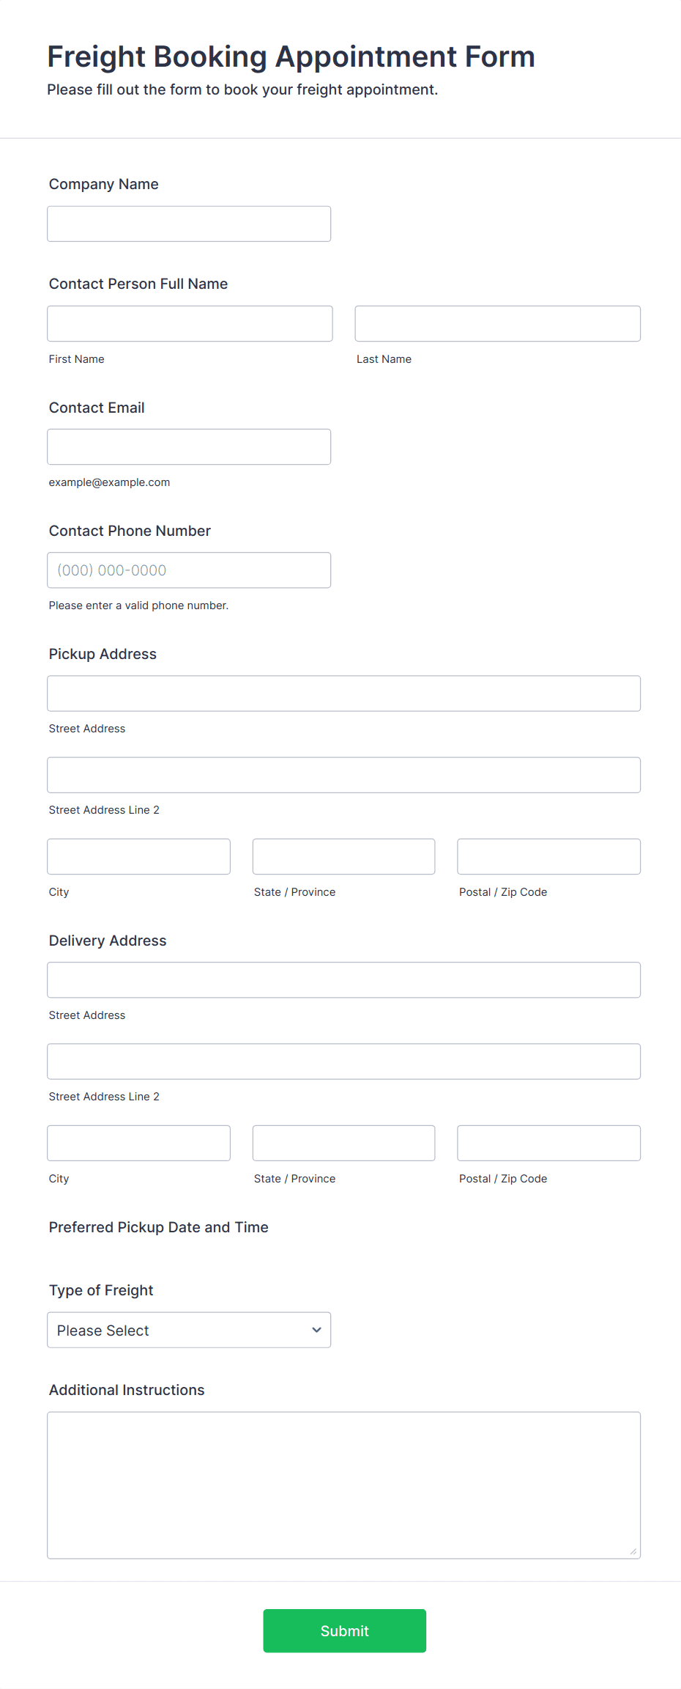
Task: Select the Pickup State / Province field
Action: pos(343,856)
